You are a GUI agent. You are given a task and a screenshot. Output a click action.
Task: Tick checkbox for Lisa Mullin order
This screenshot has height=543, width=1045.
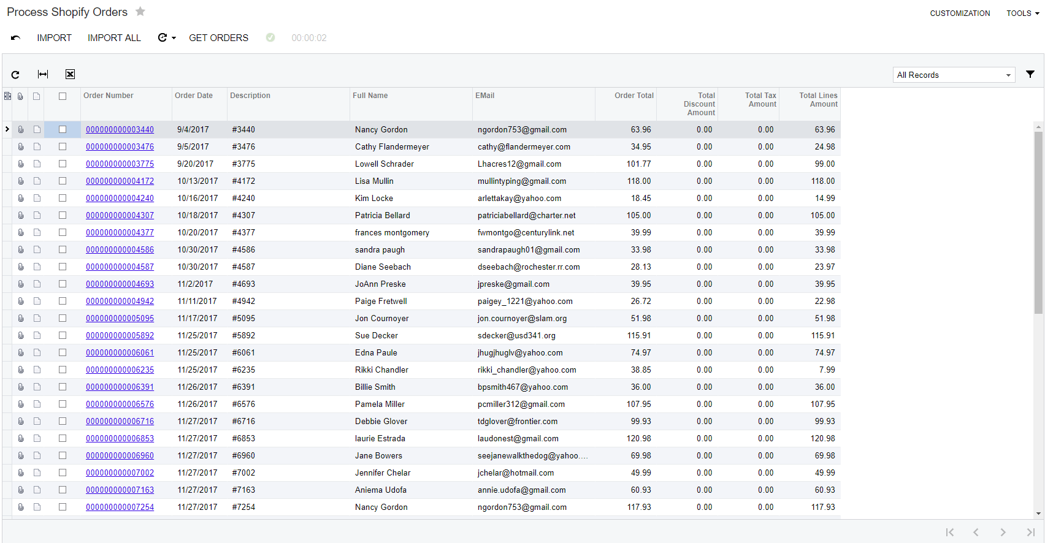tap(63, 181)
